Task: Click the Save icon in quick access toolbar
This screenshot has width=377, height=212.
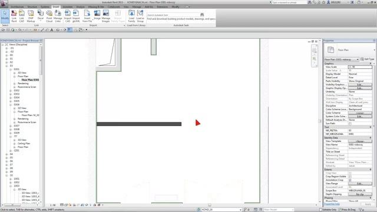Action: (x=8, y=30)
